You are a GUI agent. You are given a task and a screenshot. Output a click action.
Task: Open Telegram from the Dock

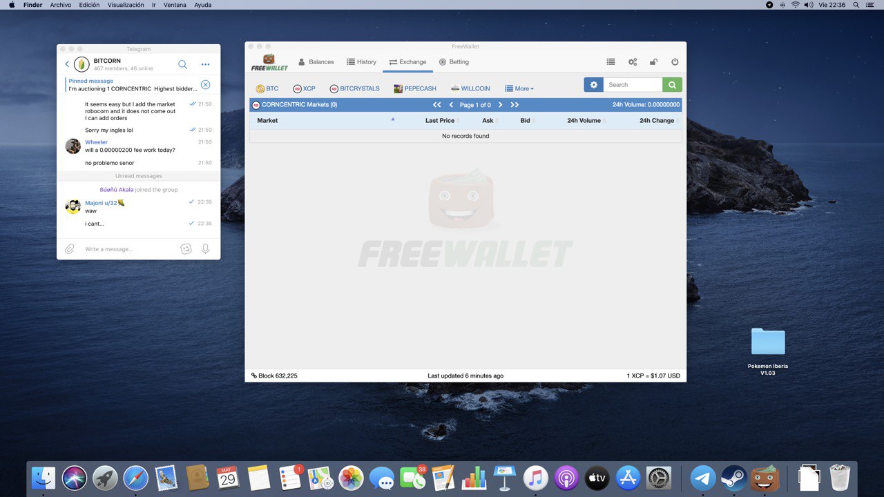coord(703,478)
